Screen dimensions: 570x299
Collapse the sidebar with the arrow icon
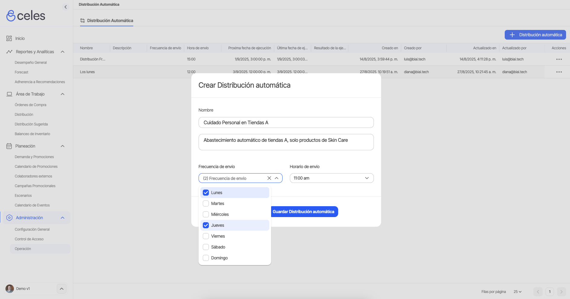(66, 7)
